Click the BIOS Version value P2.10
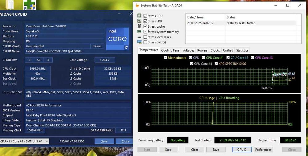The width and height of the screenshot is (308, 156). click(78, 110)
